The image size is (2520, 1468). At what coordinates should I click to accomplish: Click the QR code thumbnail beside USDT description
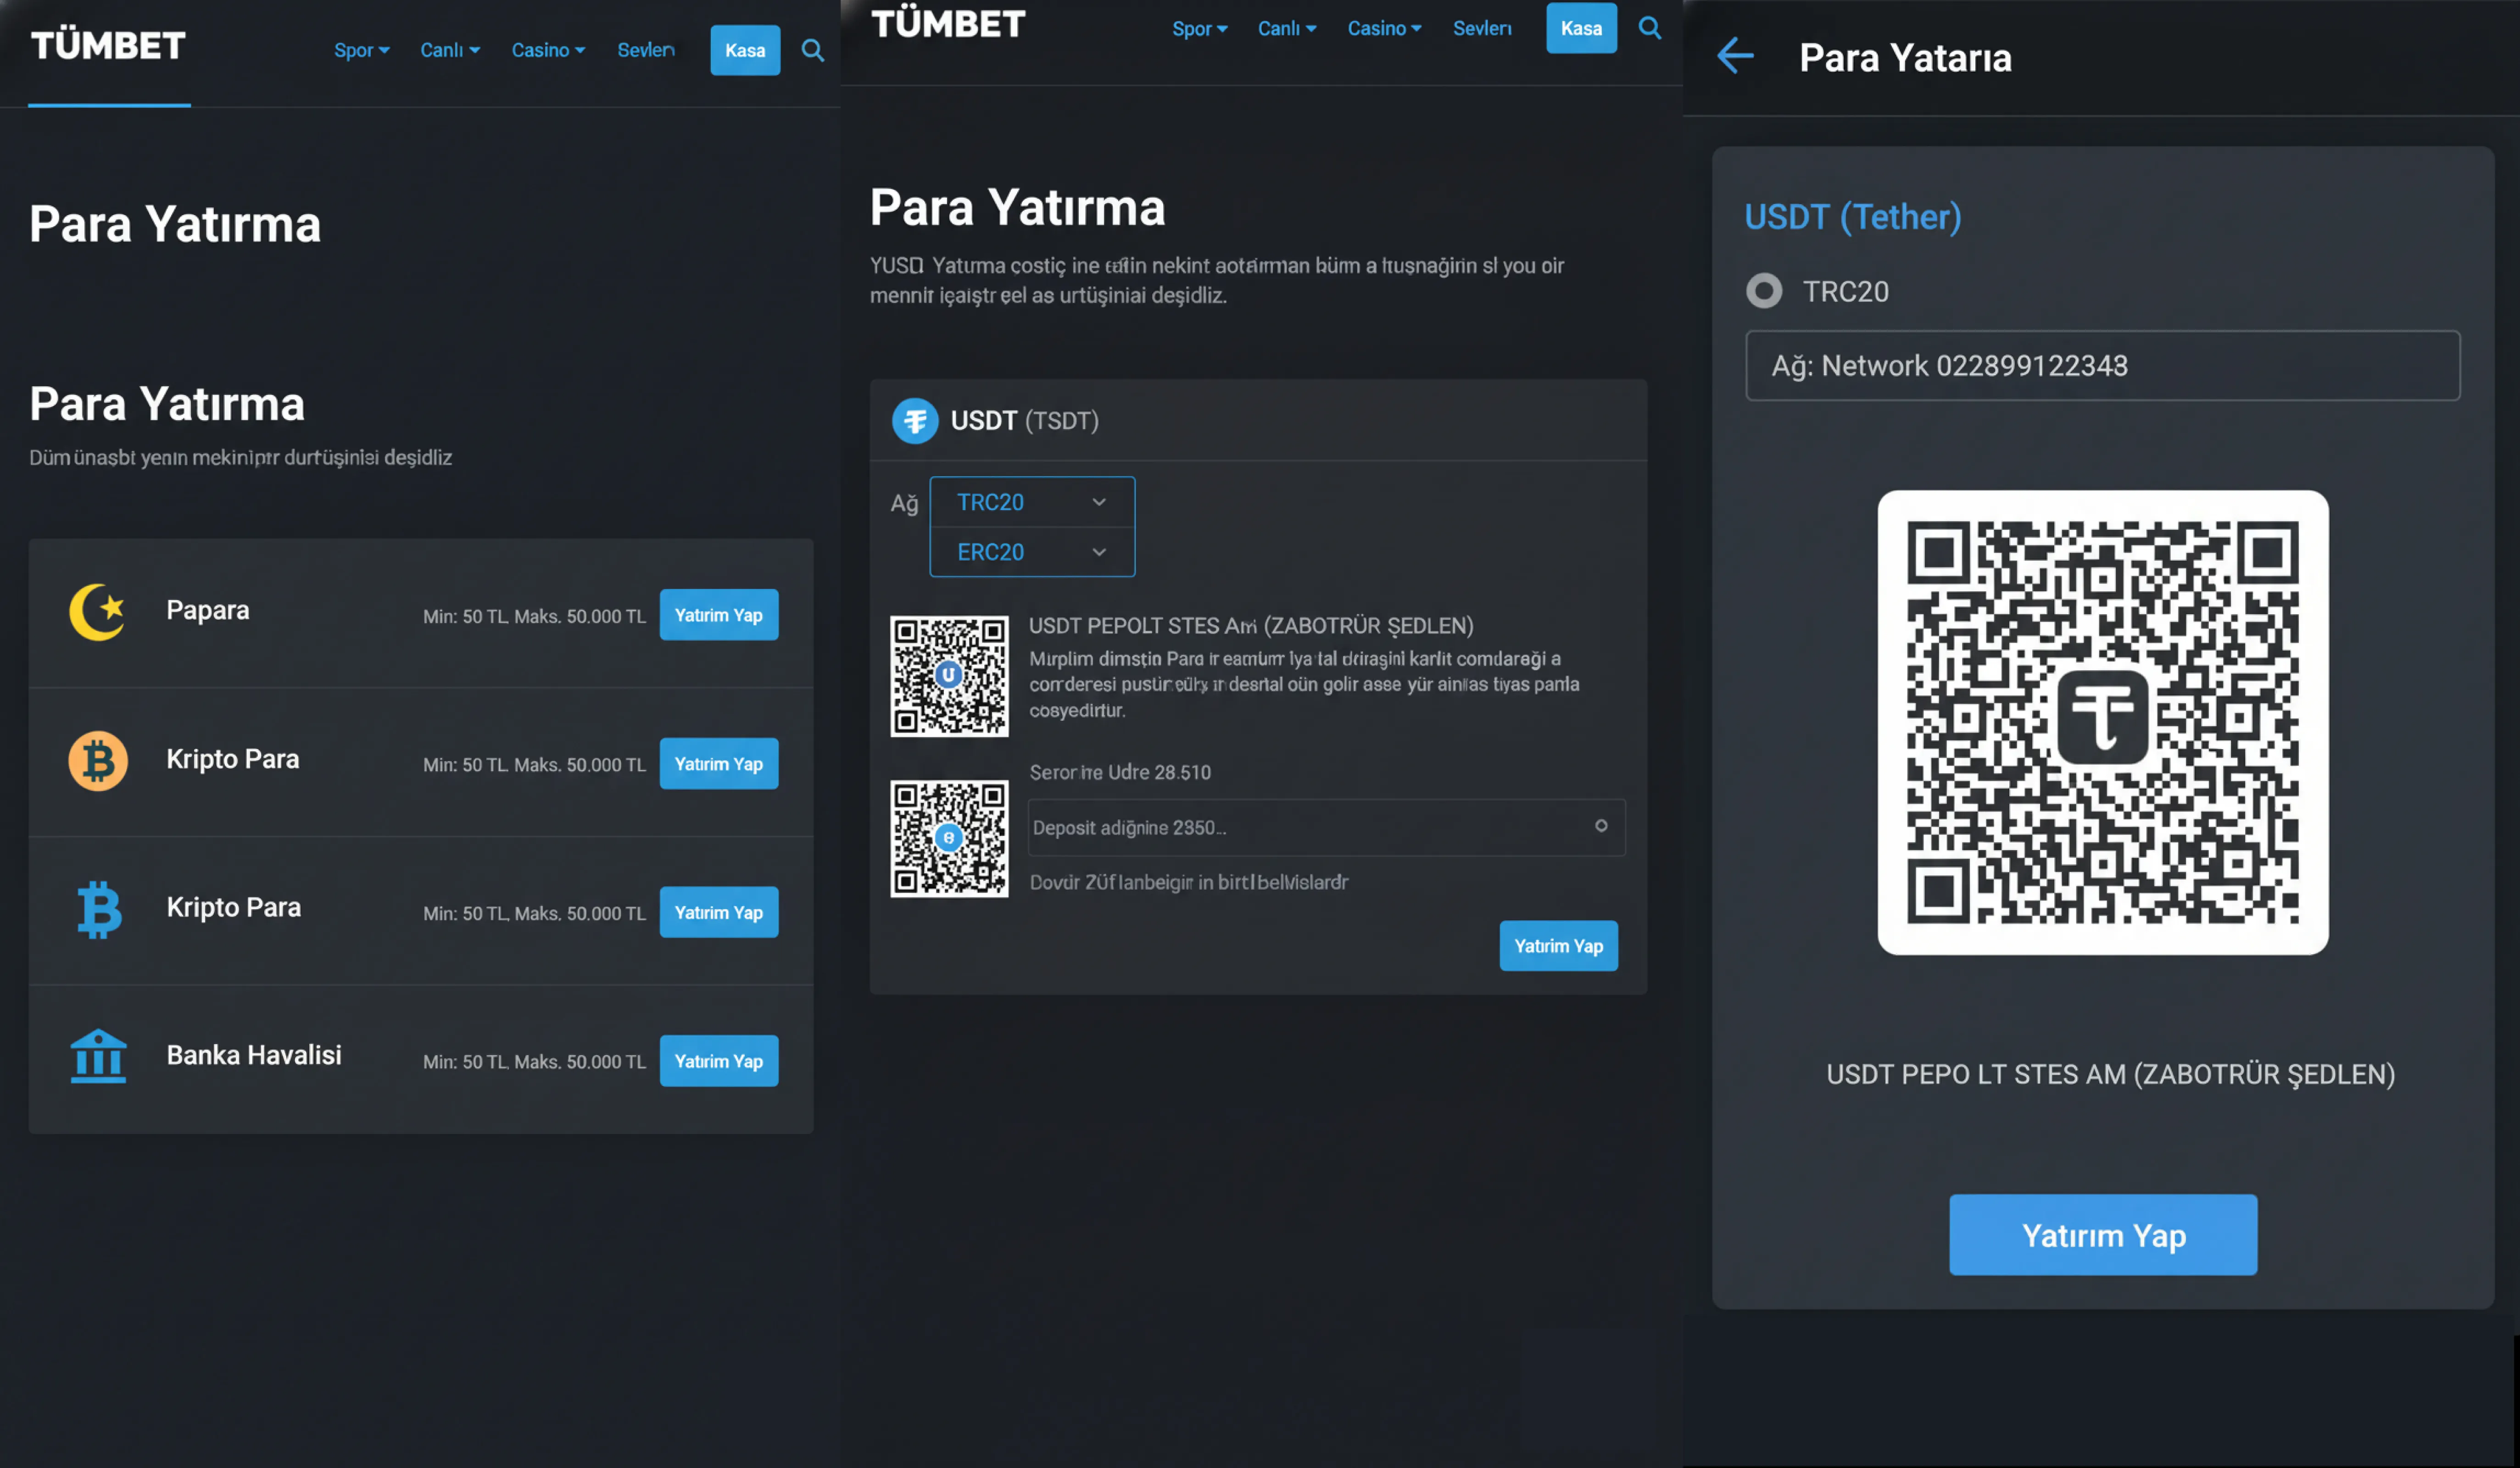[x=949, y=676]
